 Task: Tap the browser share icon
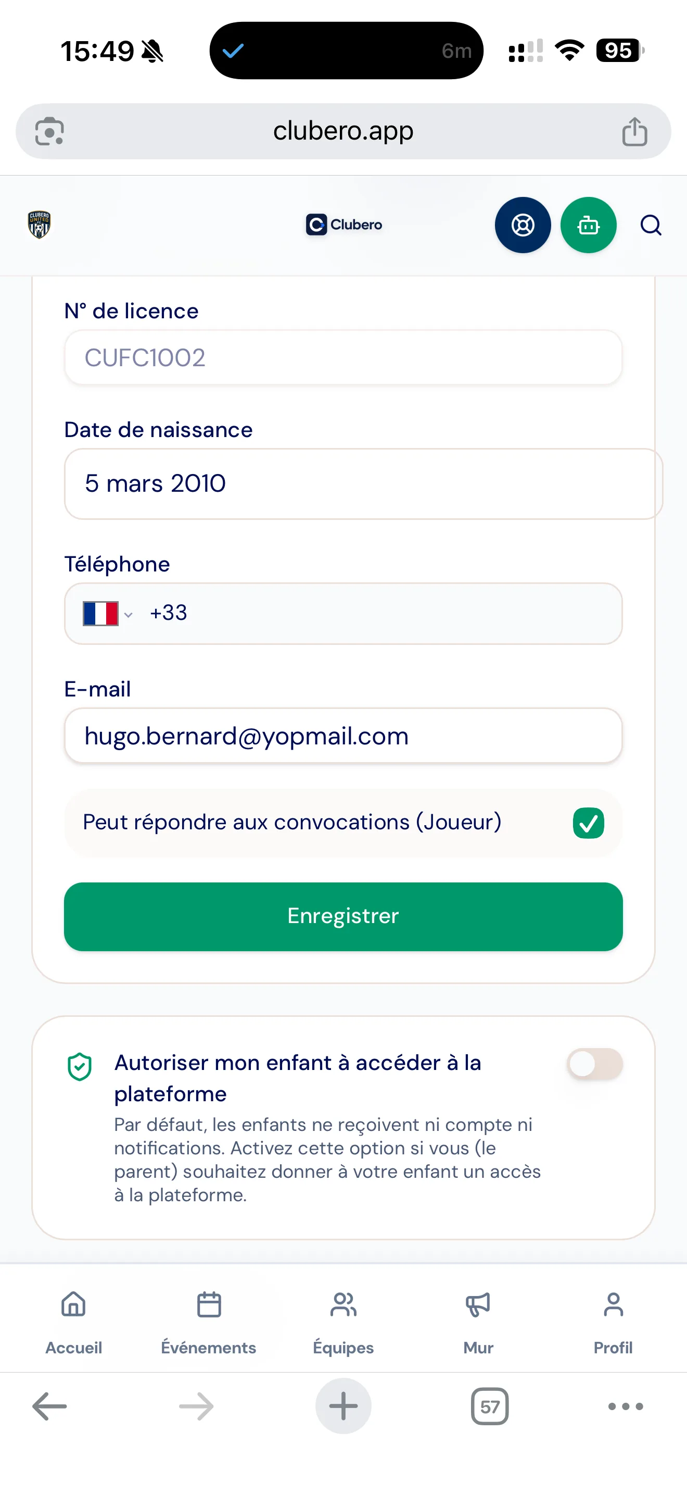(634, 132)
